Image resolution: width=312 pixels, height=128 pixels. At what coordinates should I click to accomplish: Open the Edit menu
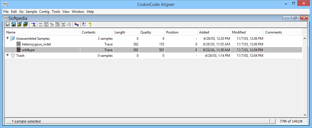coord(14,12)
